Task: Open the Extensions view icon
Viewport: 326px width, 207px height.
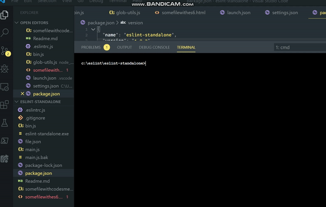Action: click(4, 104)
